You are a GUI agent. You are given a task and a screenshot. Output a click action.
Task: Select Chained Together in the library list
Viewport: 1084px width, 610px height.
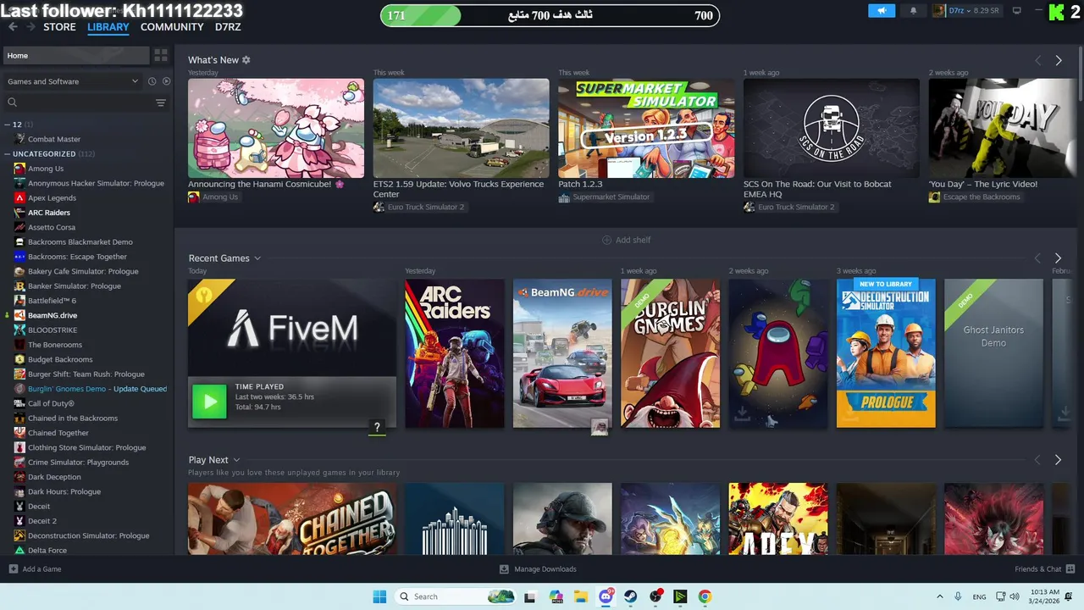(x=58, y=433)
